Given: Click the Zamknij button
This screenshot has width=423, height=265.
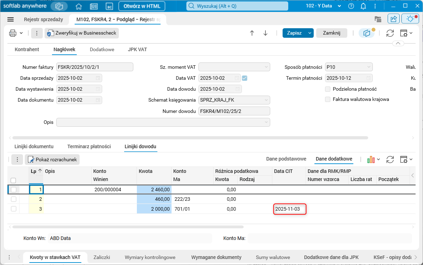Looking at the screenshot, I should coord(331,33).
